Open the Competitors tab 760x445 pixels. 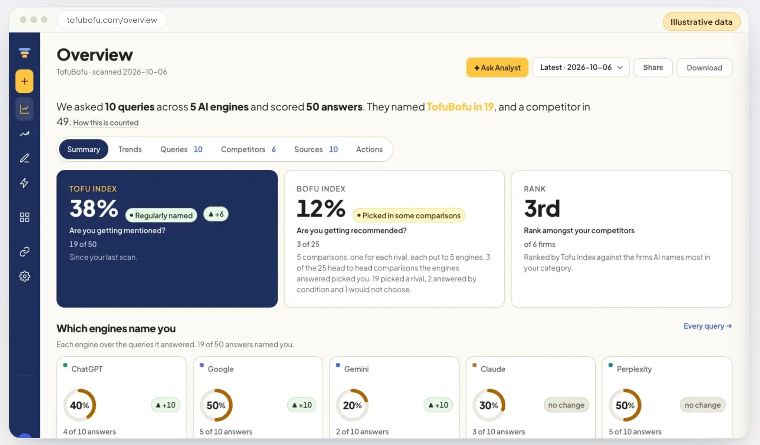tap(248, 149)
